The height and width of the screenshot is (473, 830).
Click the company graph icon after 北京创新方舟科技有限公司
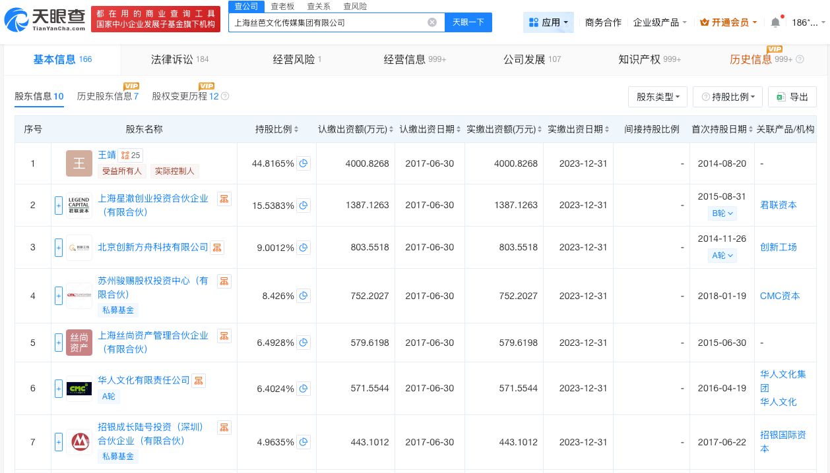(x=217, y=247)
